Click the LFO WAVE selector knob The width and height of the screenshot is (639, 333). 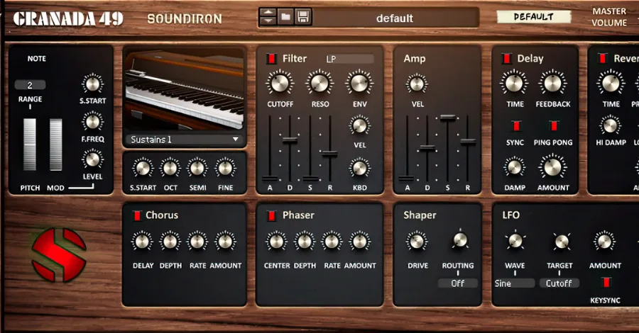pos(515,241)
